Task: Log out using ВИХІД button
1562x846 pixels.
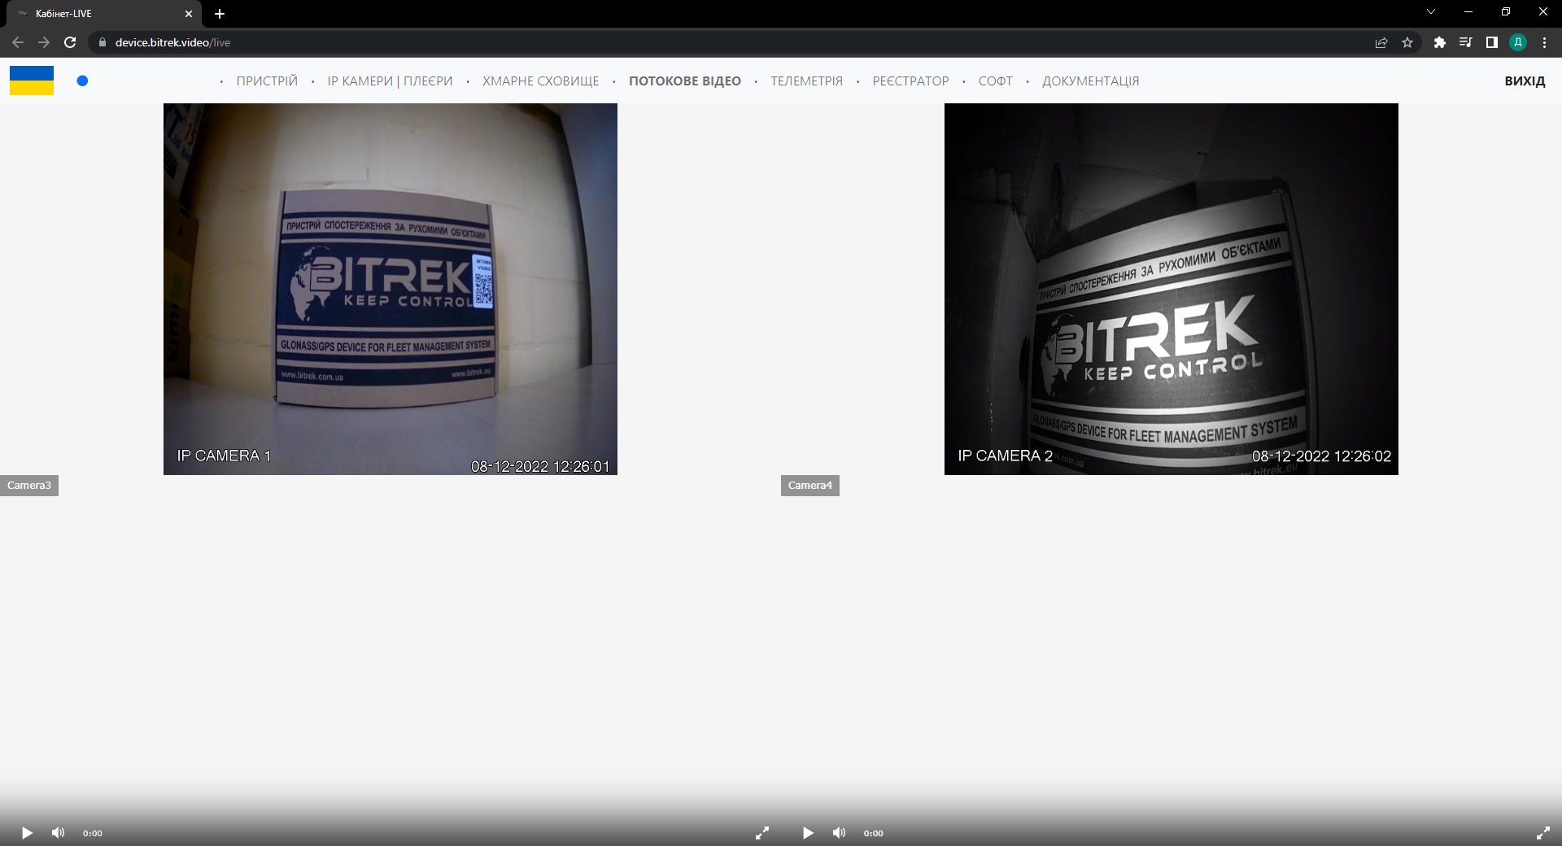Action: click(x=1524, y=81)
